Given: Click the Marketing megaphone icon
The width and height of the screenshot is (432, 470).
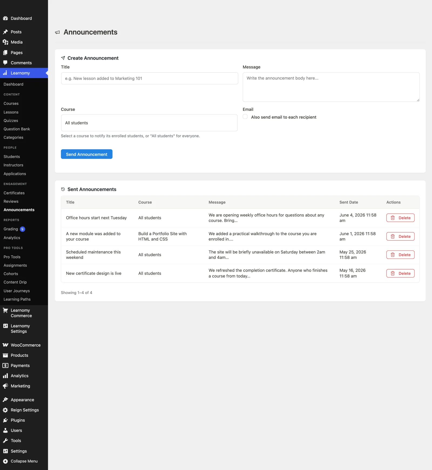Looking at the screenshot, I should tap(5, 386).
